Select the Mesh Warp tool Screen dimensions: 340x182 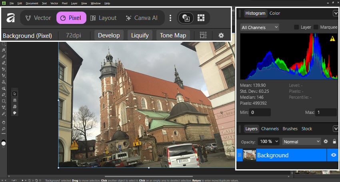coord(4,107)
